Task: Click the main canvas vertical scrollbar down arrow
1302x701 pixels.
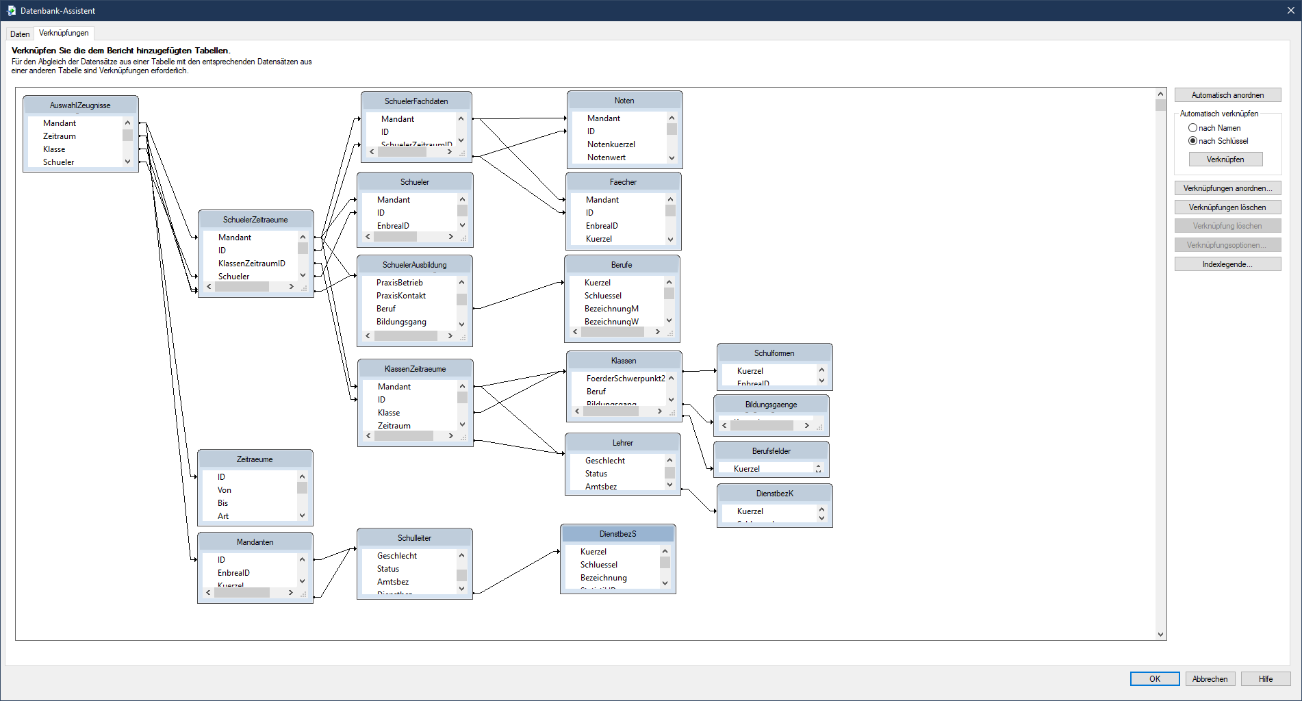Action: pyautogui.click(x=1160, y=635)
